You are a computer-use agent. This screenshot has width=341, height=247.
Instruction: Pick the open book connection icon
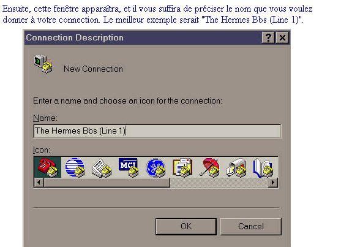click(x=263, y=167)
